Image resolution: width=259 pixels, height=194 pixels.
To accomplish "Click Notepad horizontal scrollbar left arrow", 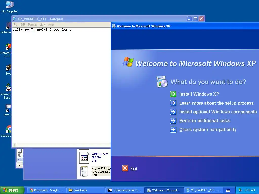I will point(14,145).
